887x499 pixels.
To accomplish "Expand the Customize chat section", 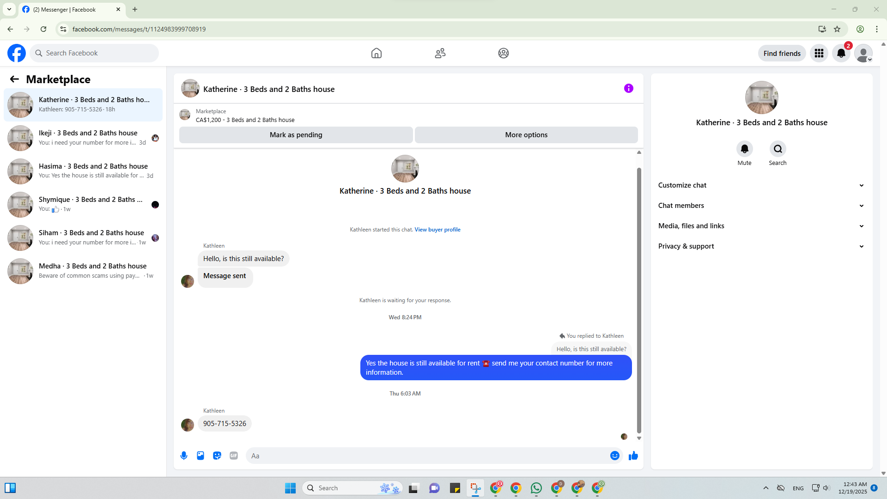I will 761,185.
